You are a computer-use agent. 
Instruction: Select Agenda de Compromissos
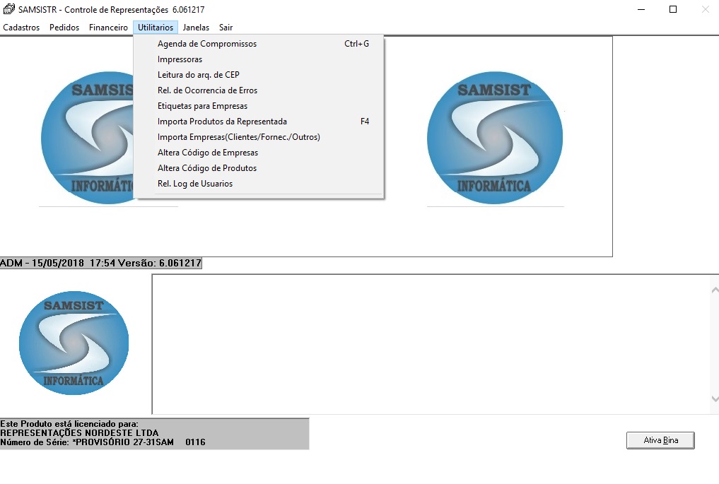(258, 44)
